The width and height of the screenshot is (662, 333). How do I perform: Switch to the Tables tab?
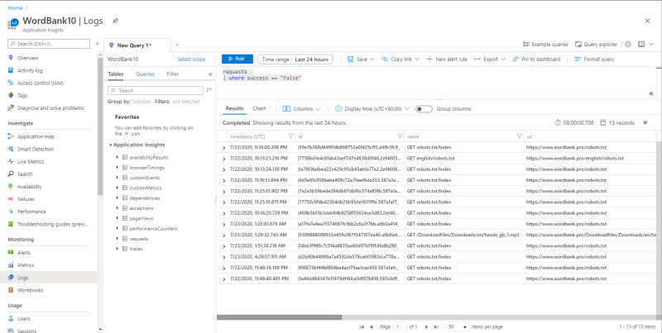click(116, 74)
